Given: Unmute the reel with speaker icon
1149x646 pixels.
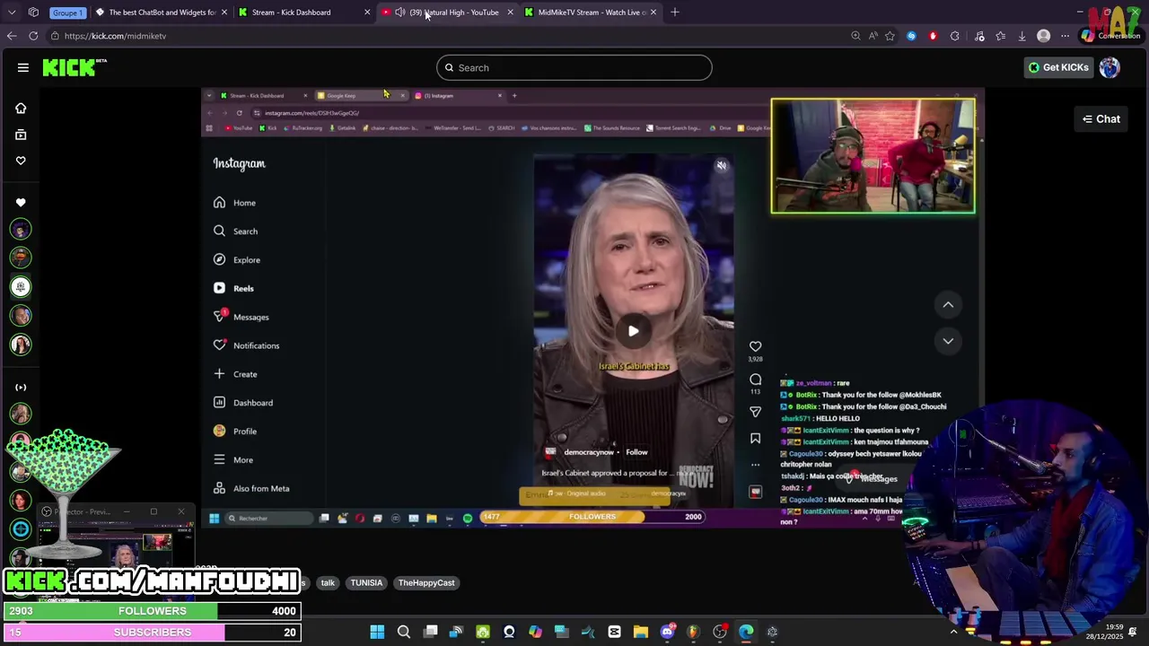Looking at the screenshot, I should click(722, 165).
